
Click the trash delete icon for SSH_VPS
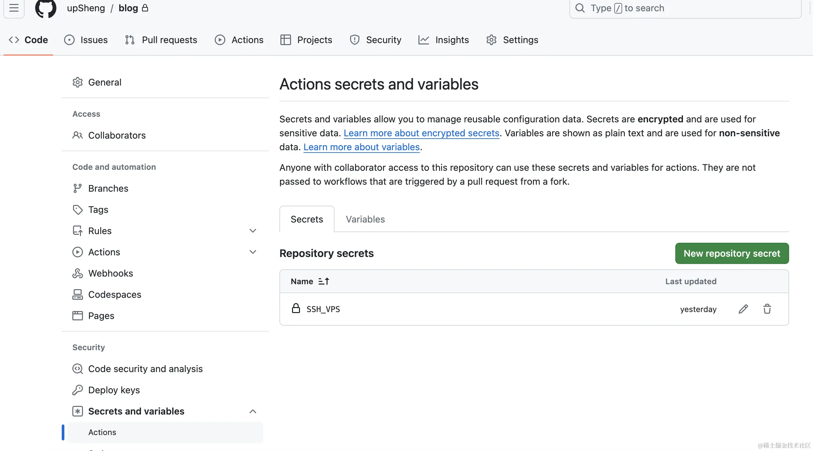pos(767,309)
